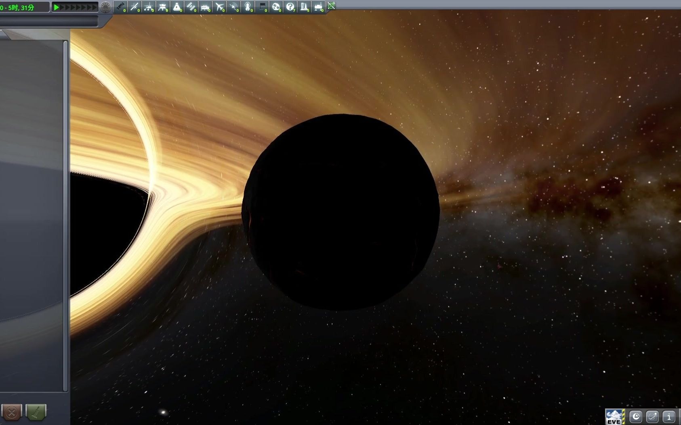Open the information 'i' button

(x=669, y=417)
